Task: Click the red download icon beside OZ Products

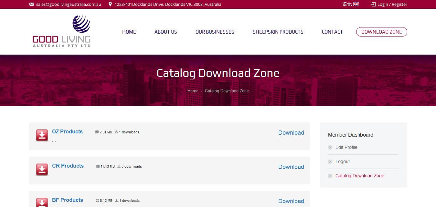Action: [42, 135]
